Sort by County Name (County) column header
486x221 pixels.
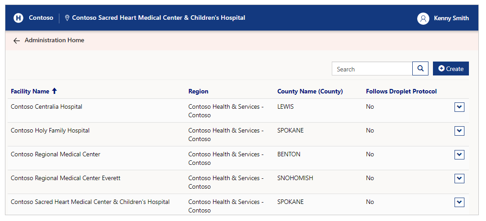310,91
